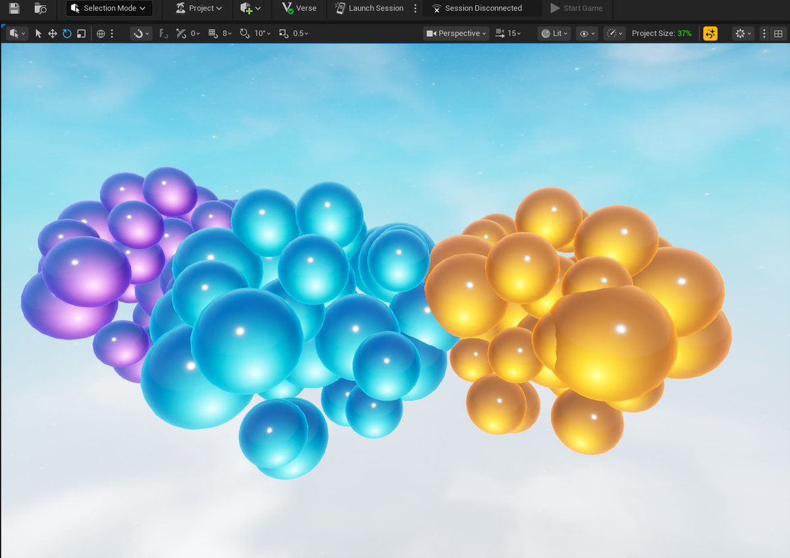This screenshot has height=558, width=790.
Task: Open grid snap size 8 dropdown
Action: [227, 34]
